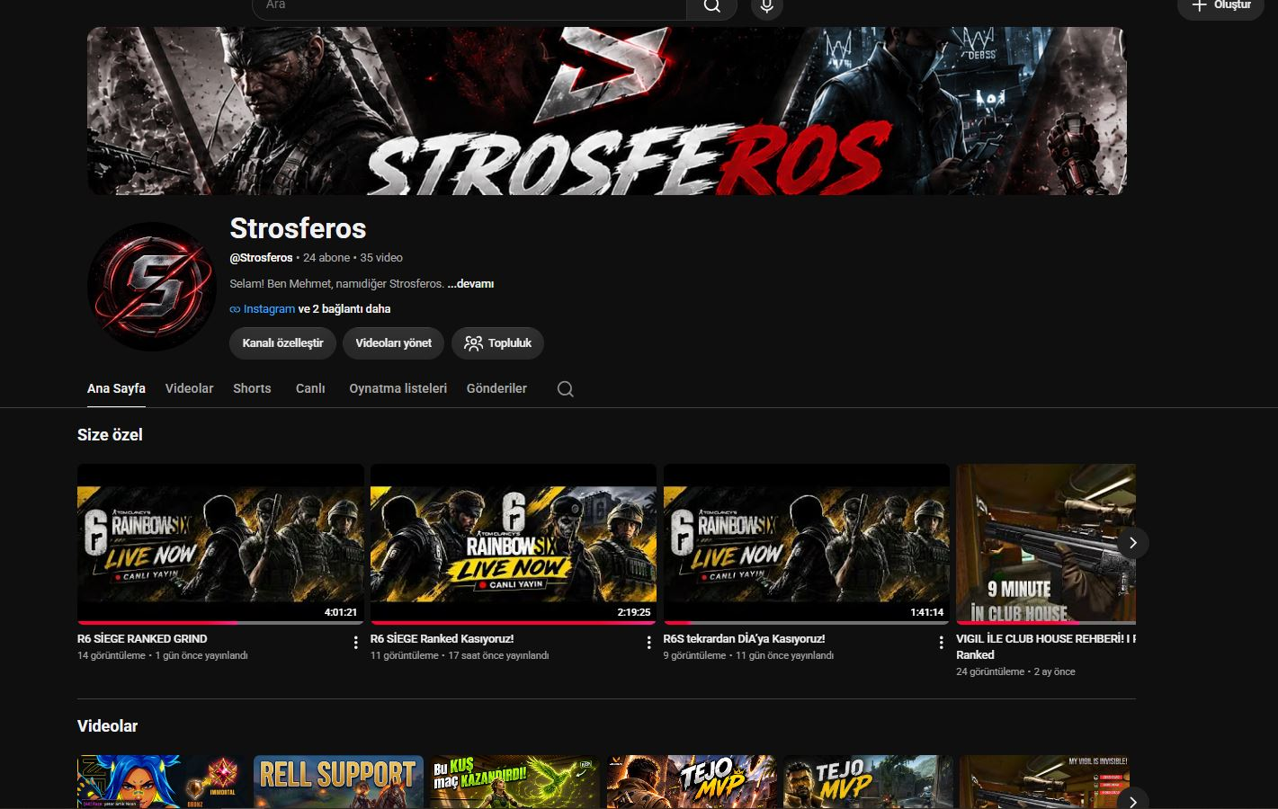Click the 1:41:14 video progress bar
Image resolution: width=1278 pixels, height=809 pixels.
click(807, 622)
